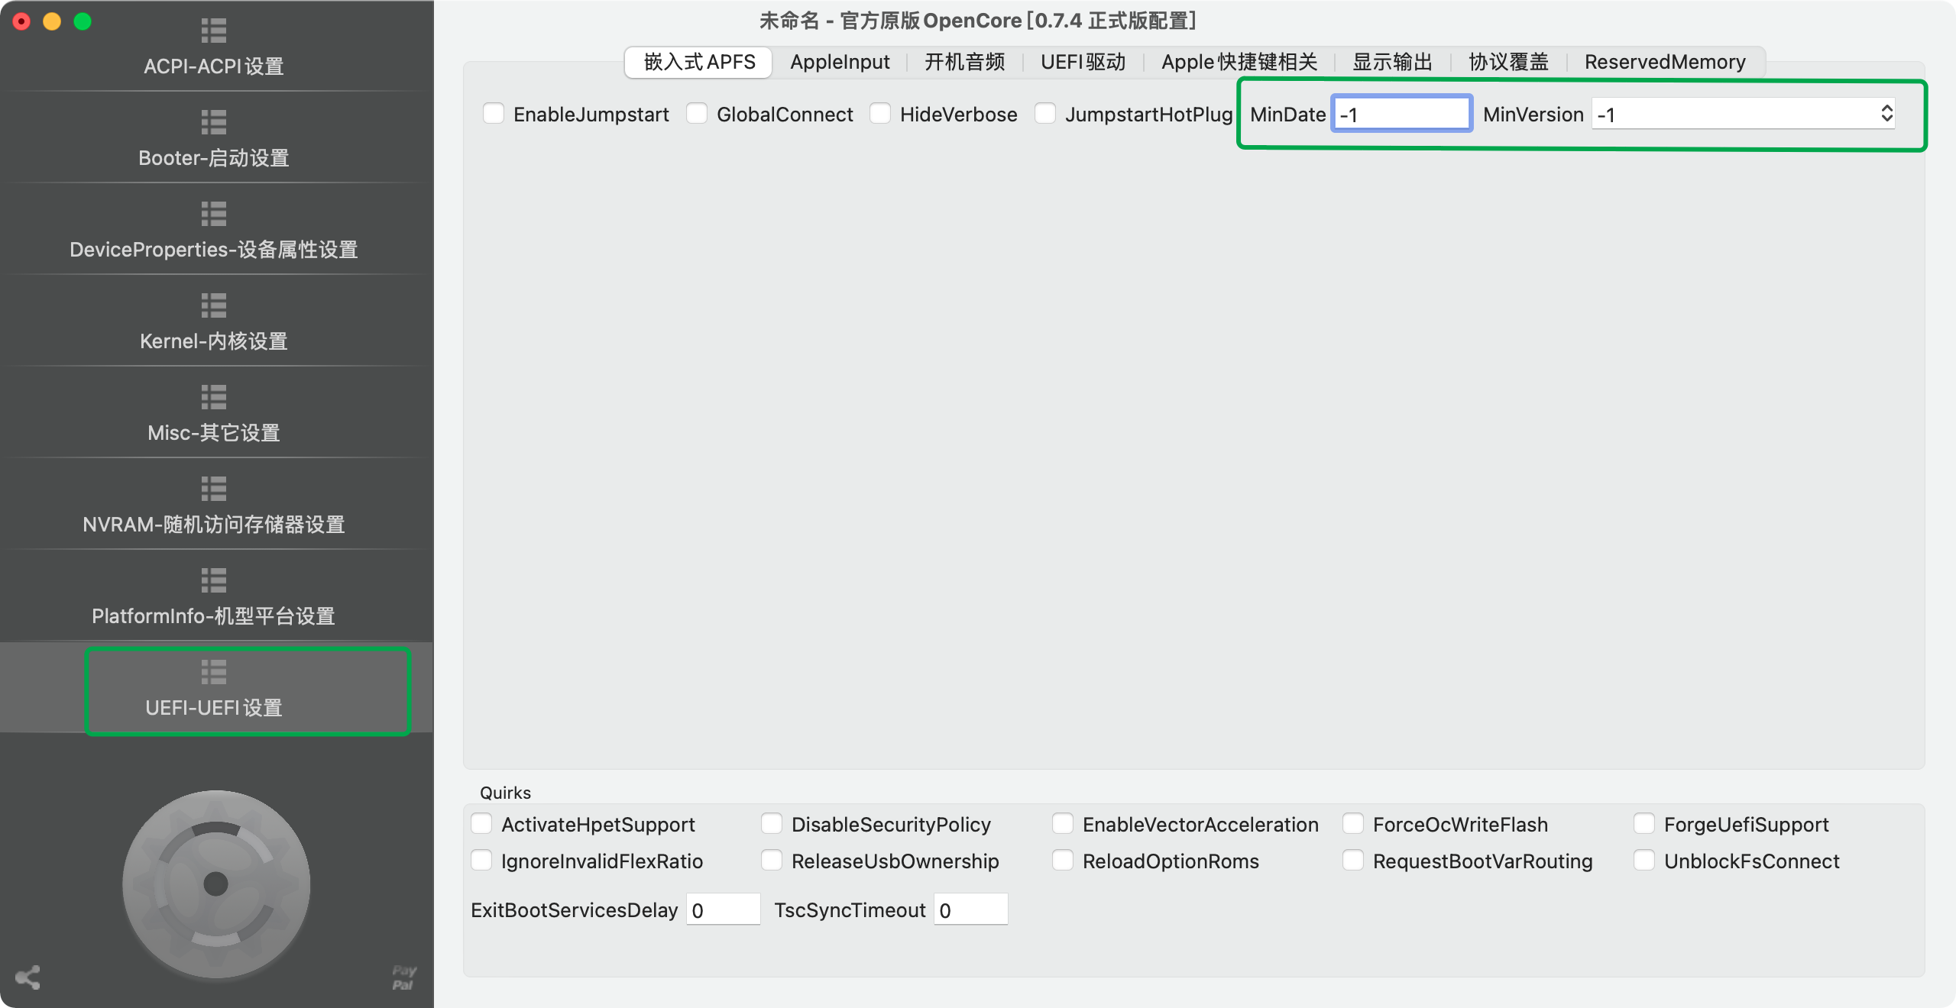Open the DeviceProperties sidebar icon
The image size is (1956, 1008).
(214, 214)
